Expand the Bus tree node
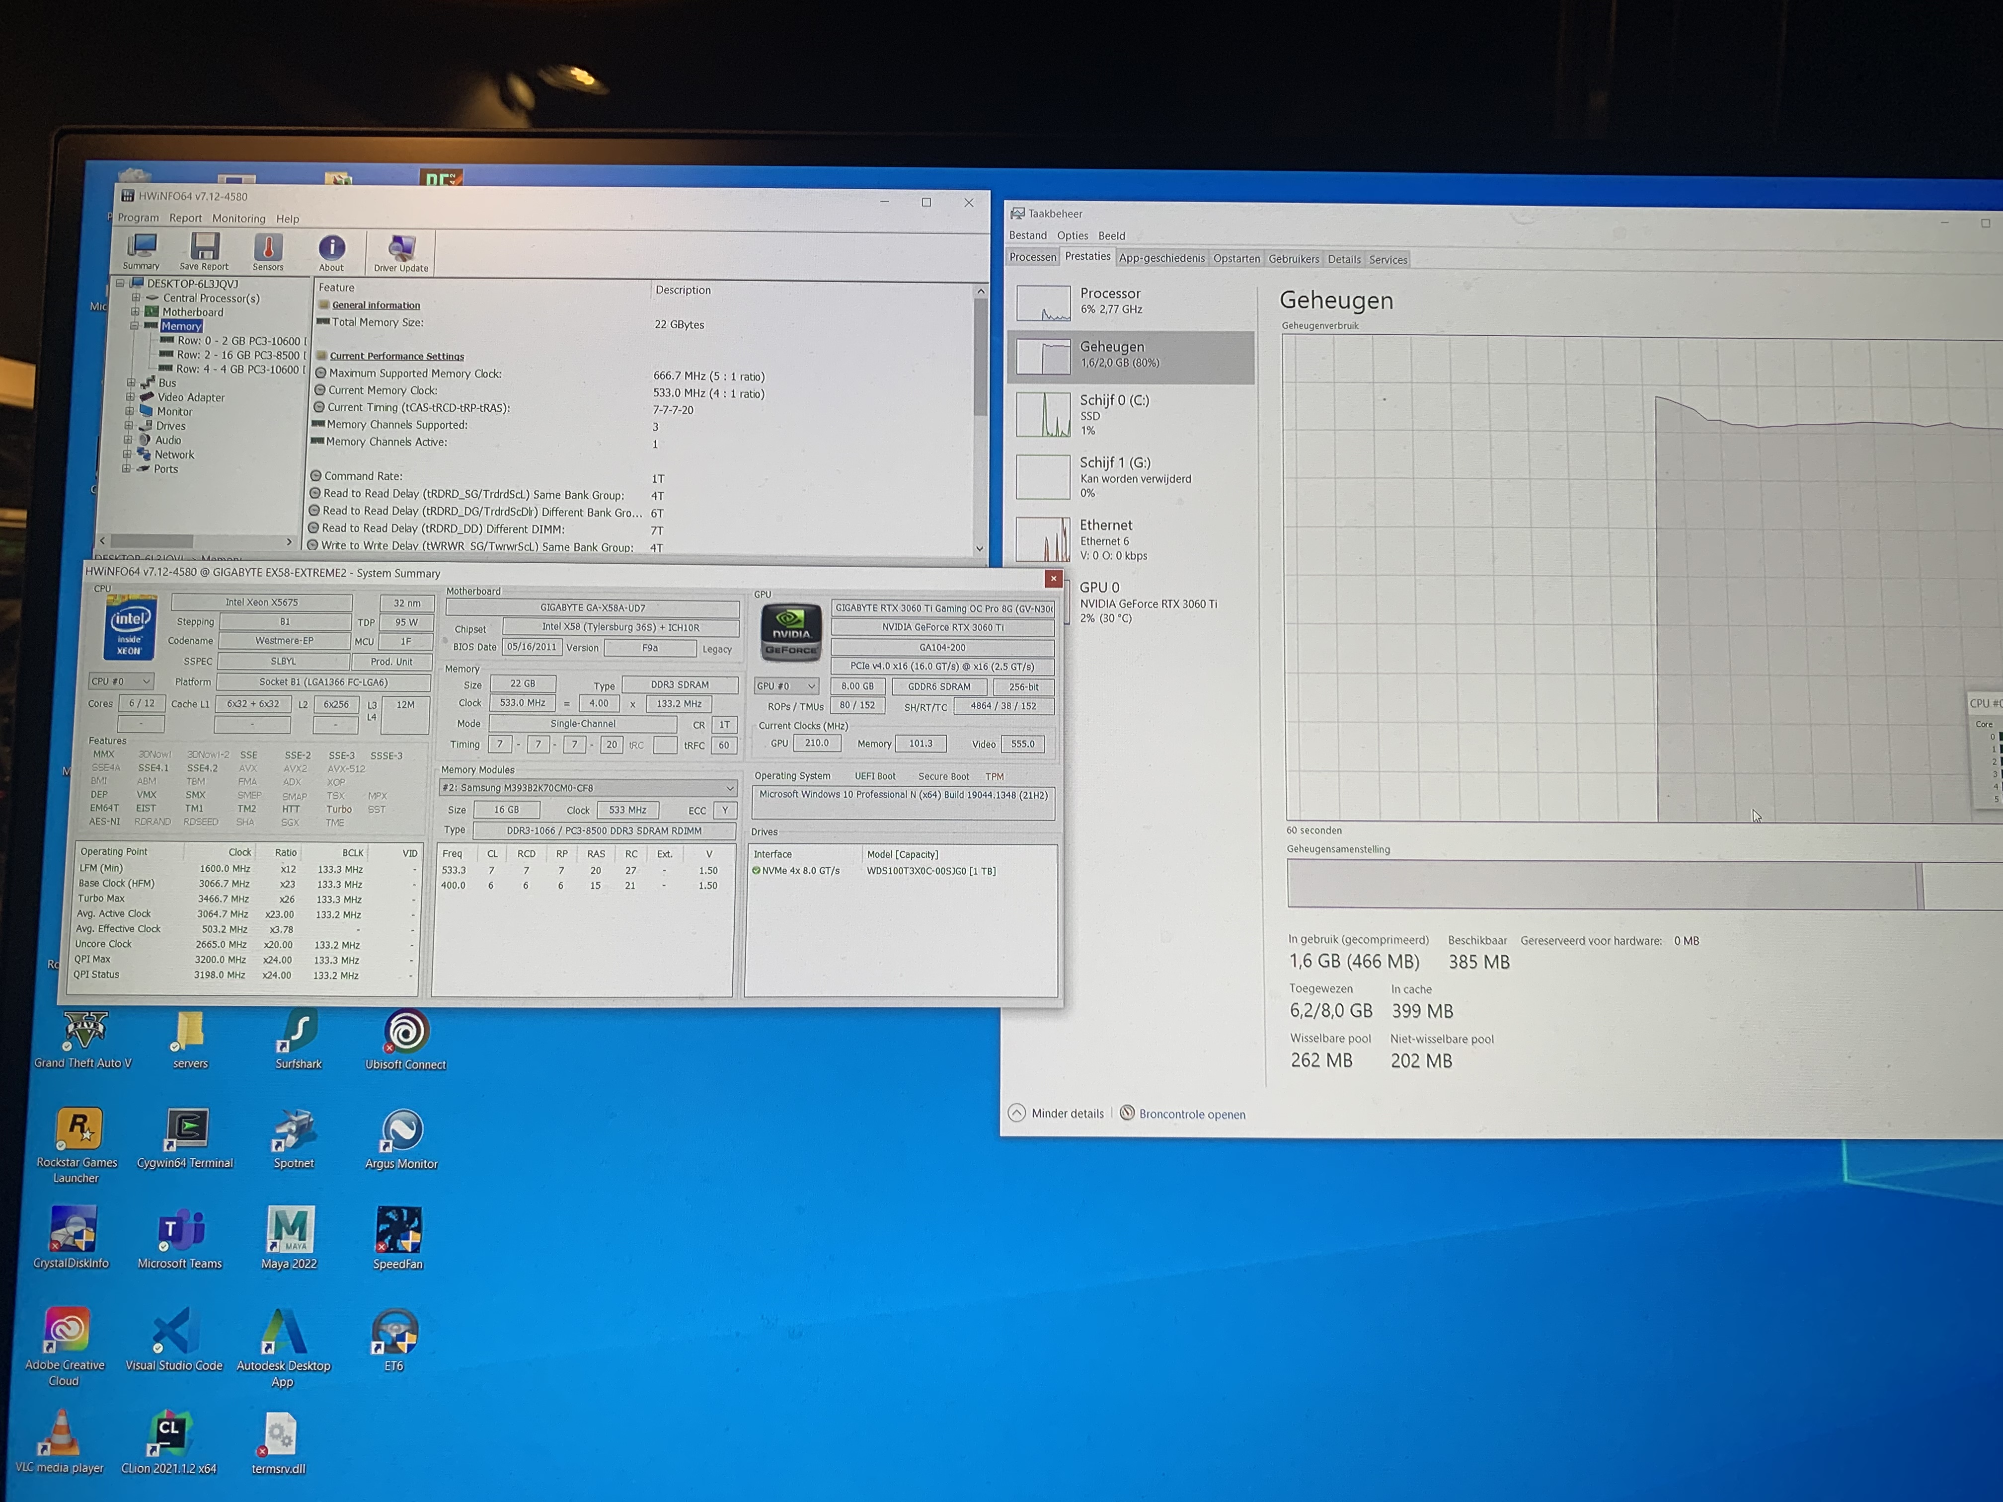The height and width of the screenshot is (1502, 2003). click(x=130, y=383)
